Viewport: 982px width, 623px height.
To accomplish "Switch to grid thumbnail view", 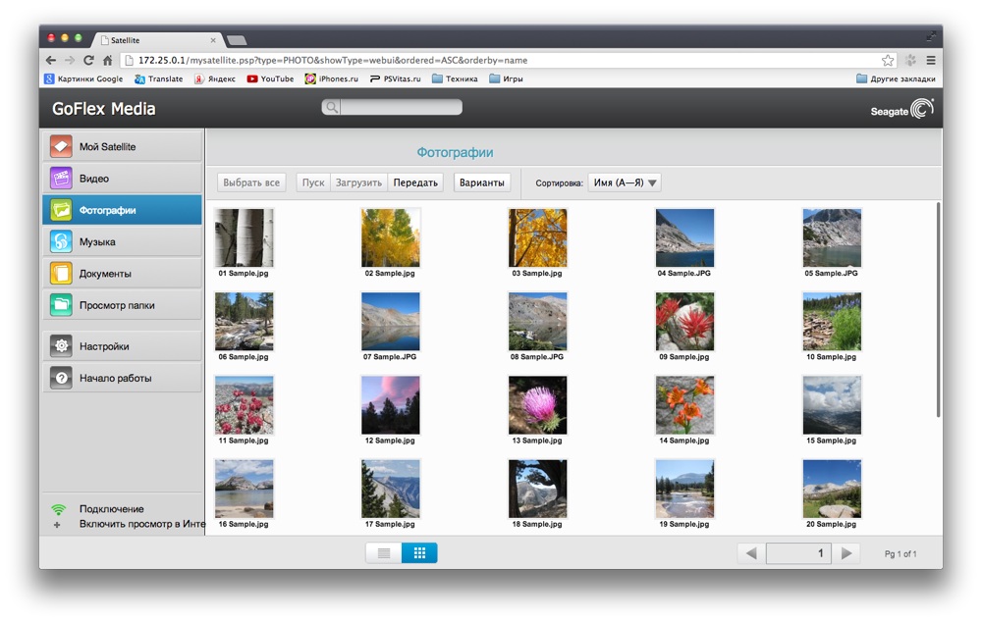I will (x=419, y=553).
